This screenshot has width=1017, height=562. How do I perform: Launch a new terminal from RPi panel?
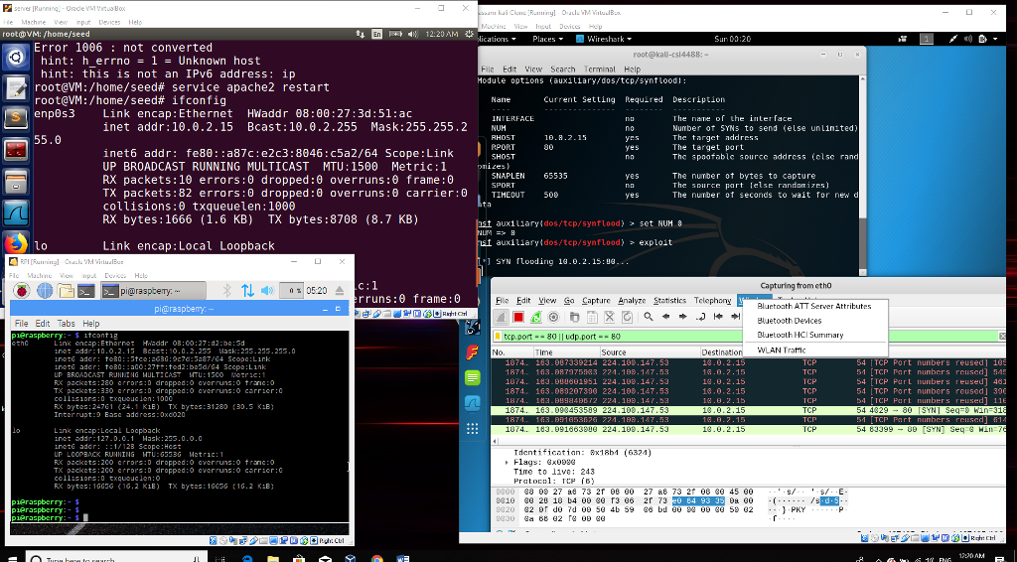point(87,290)
